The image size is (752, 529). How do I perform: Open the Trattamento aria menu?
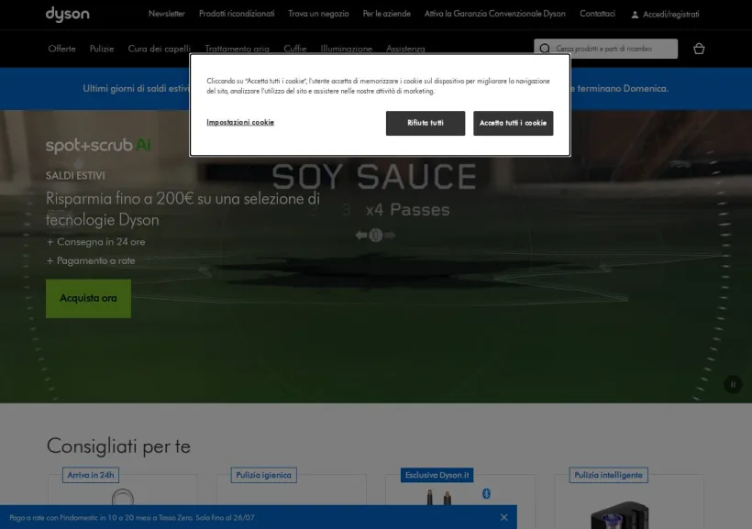click(237, 49)
